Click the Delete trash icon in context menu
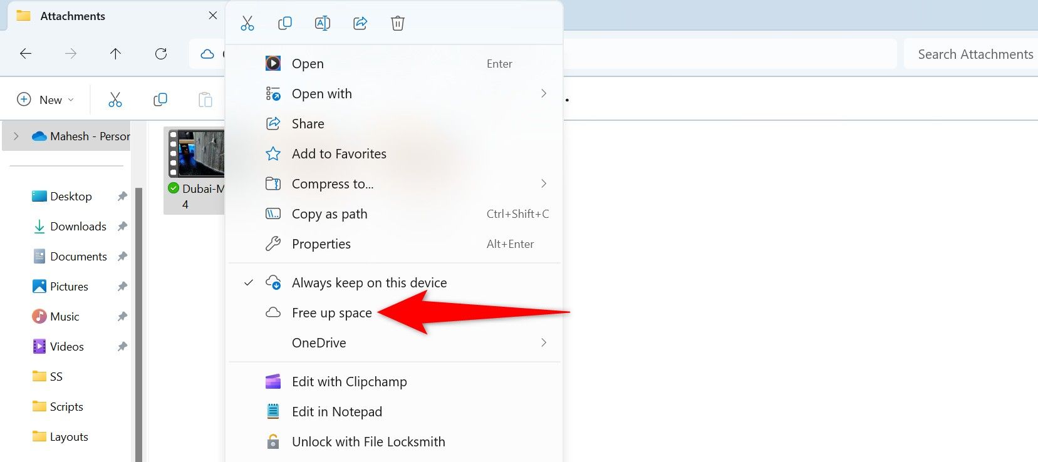The height and width of the screenshot is (462, 1038). [x=398, y=23]
